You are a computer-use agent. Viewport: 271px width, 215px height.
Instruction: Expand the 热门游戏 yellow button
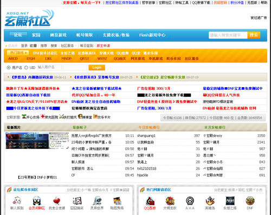tap(18, 53)
